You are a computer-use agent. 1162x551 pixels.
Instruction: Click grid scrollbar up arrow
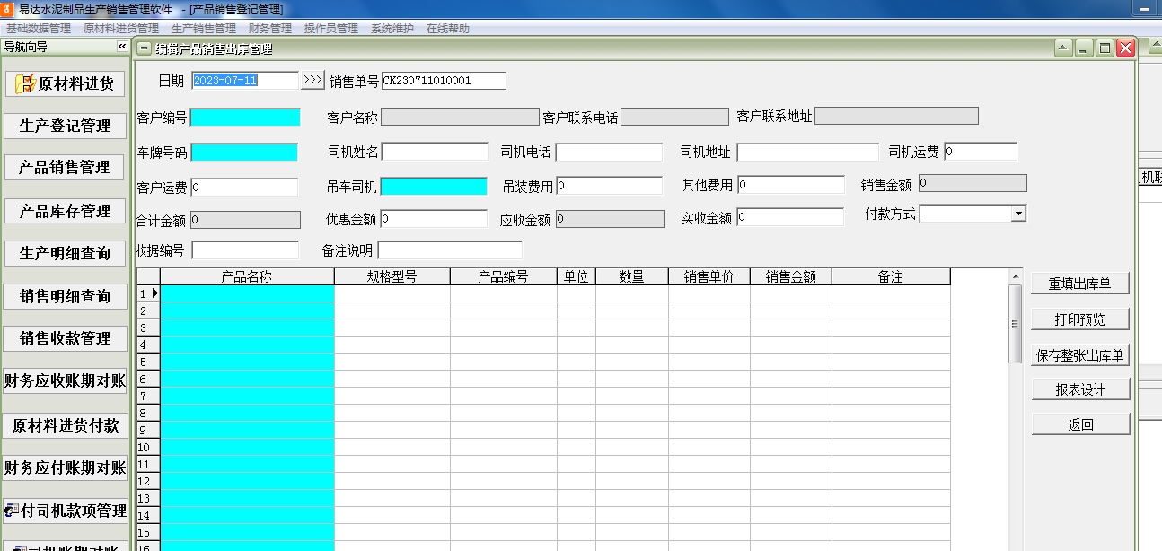(x=1016, y=276)
